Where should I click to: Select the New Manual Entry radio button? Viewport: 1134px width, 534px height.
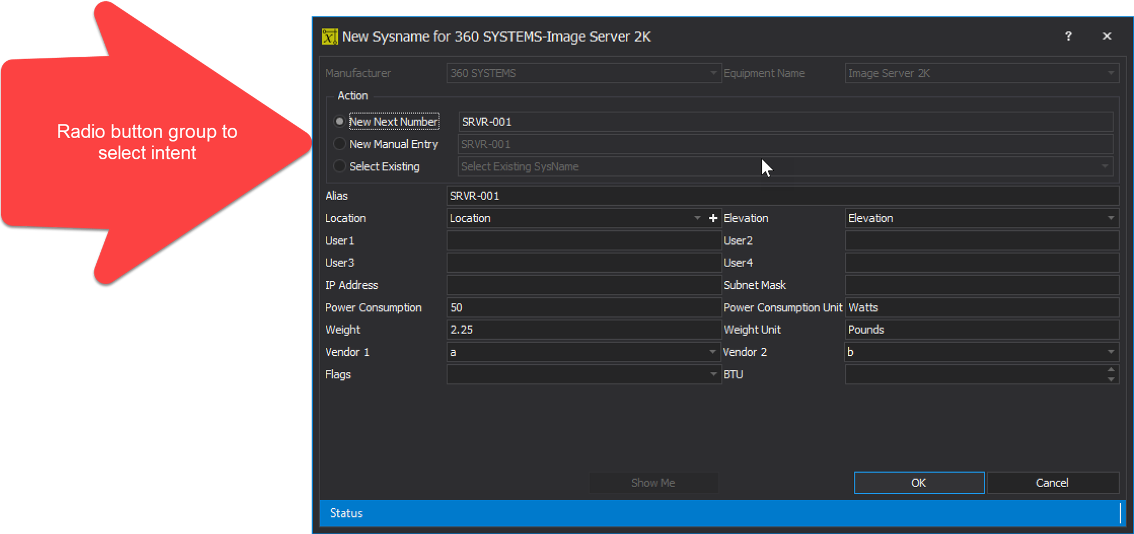340,144
